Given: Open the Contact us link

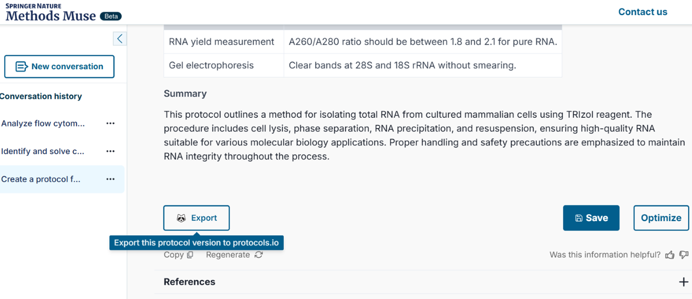Looking at the screenshot, I should (642, 12).
